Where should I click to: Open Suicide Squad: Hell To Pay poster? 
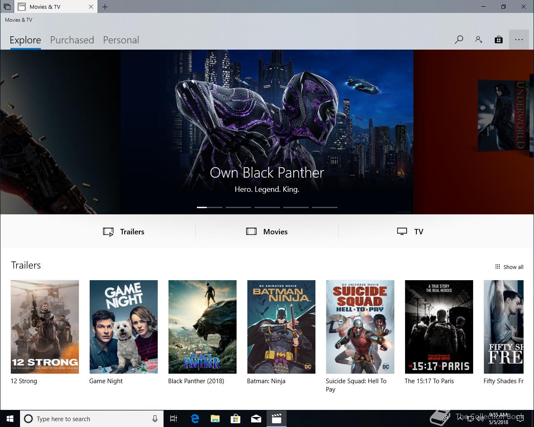(360, 327)
